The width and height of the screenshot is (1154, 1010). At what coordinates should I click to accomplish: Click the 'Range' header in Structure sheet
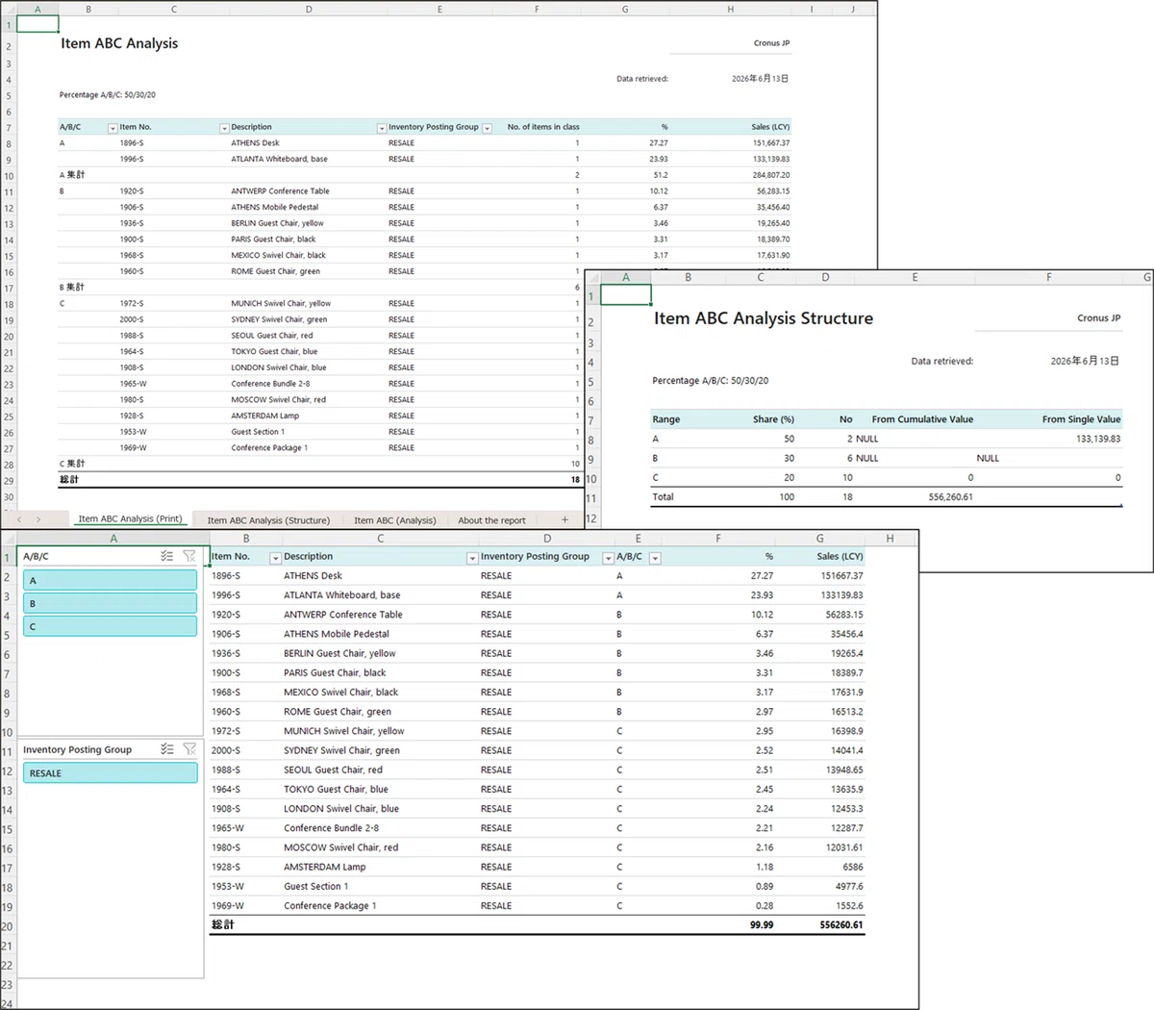[665, 419]
